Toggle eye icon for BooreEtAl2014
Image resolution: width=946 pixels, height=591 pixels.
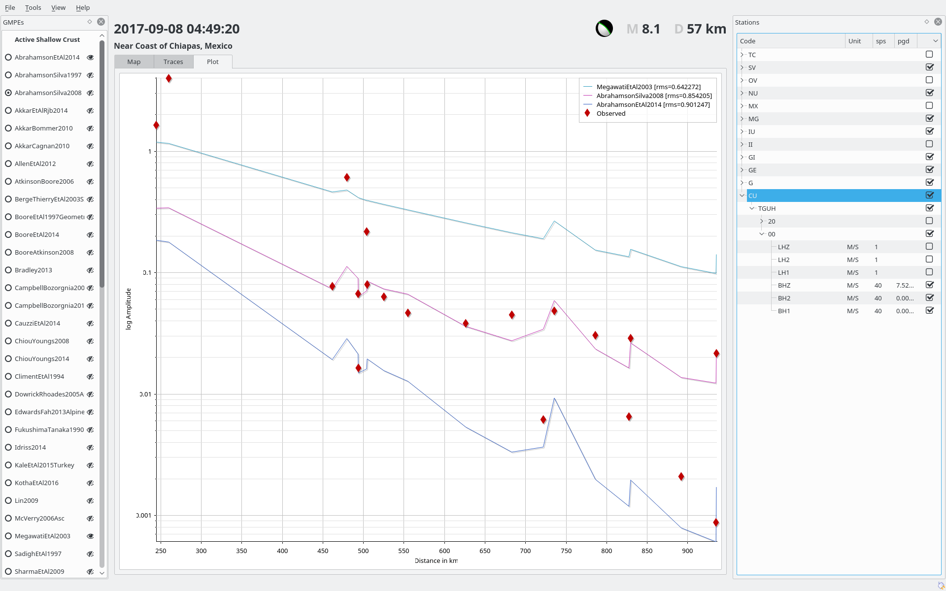(90, 235)
